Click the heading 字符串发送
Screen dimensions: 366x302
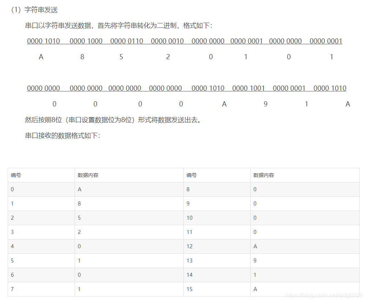[x=41, y=10]
